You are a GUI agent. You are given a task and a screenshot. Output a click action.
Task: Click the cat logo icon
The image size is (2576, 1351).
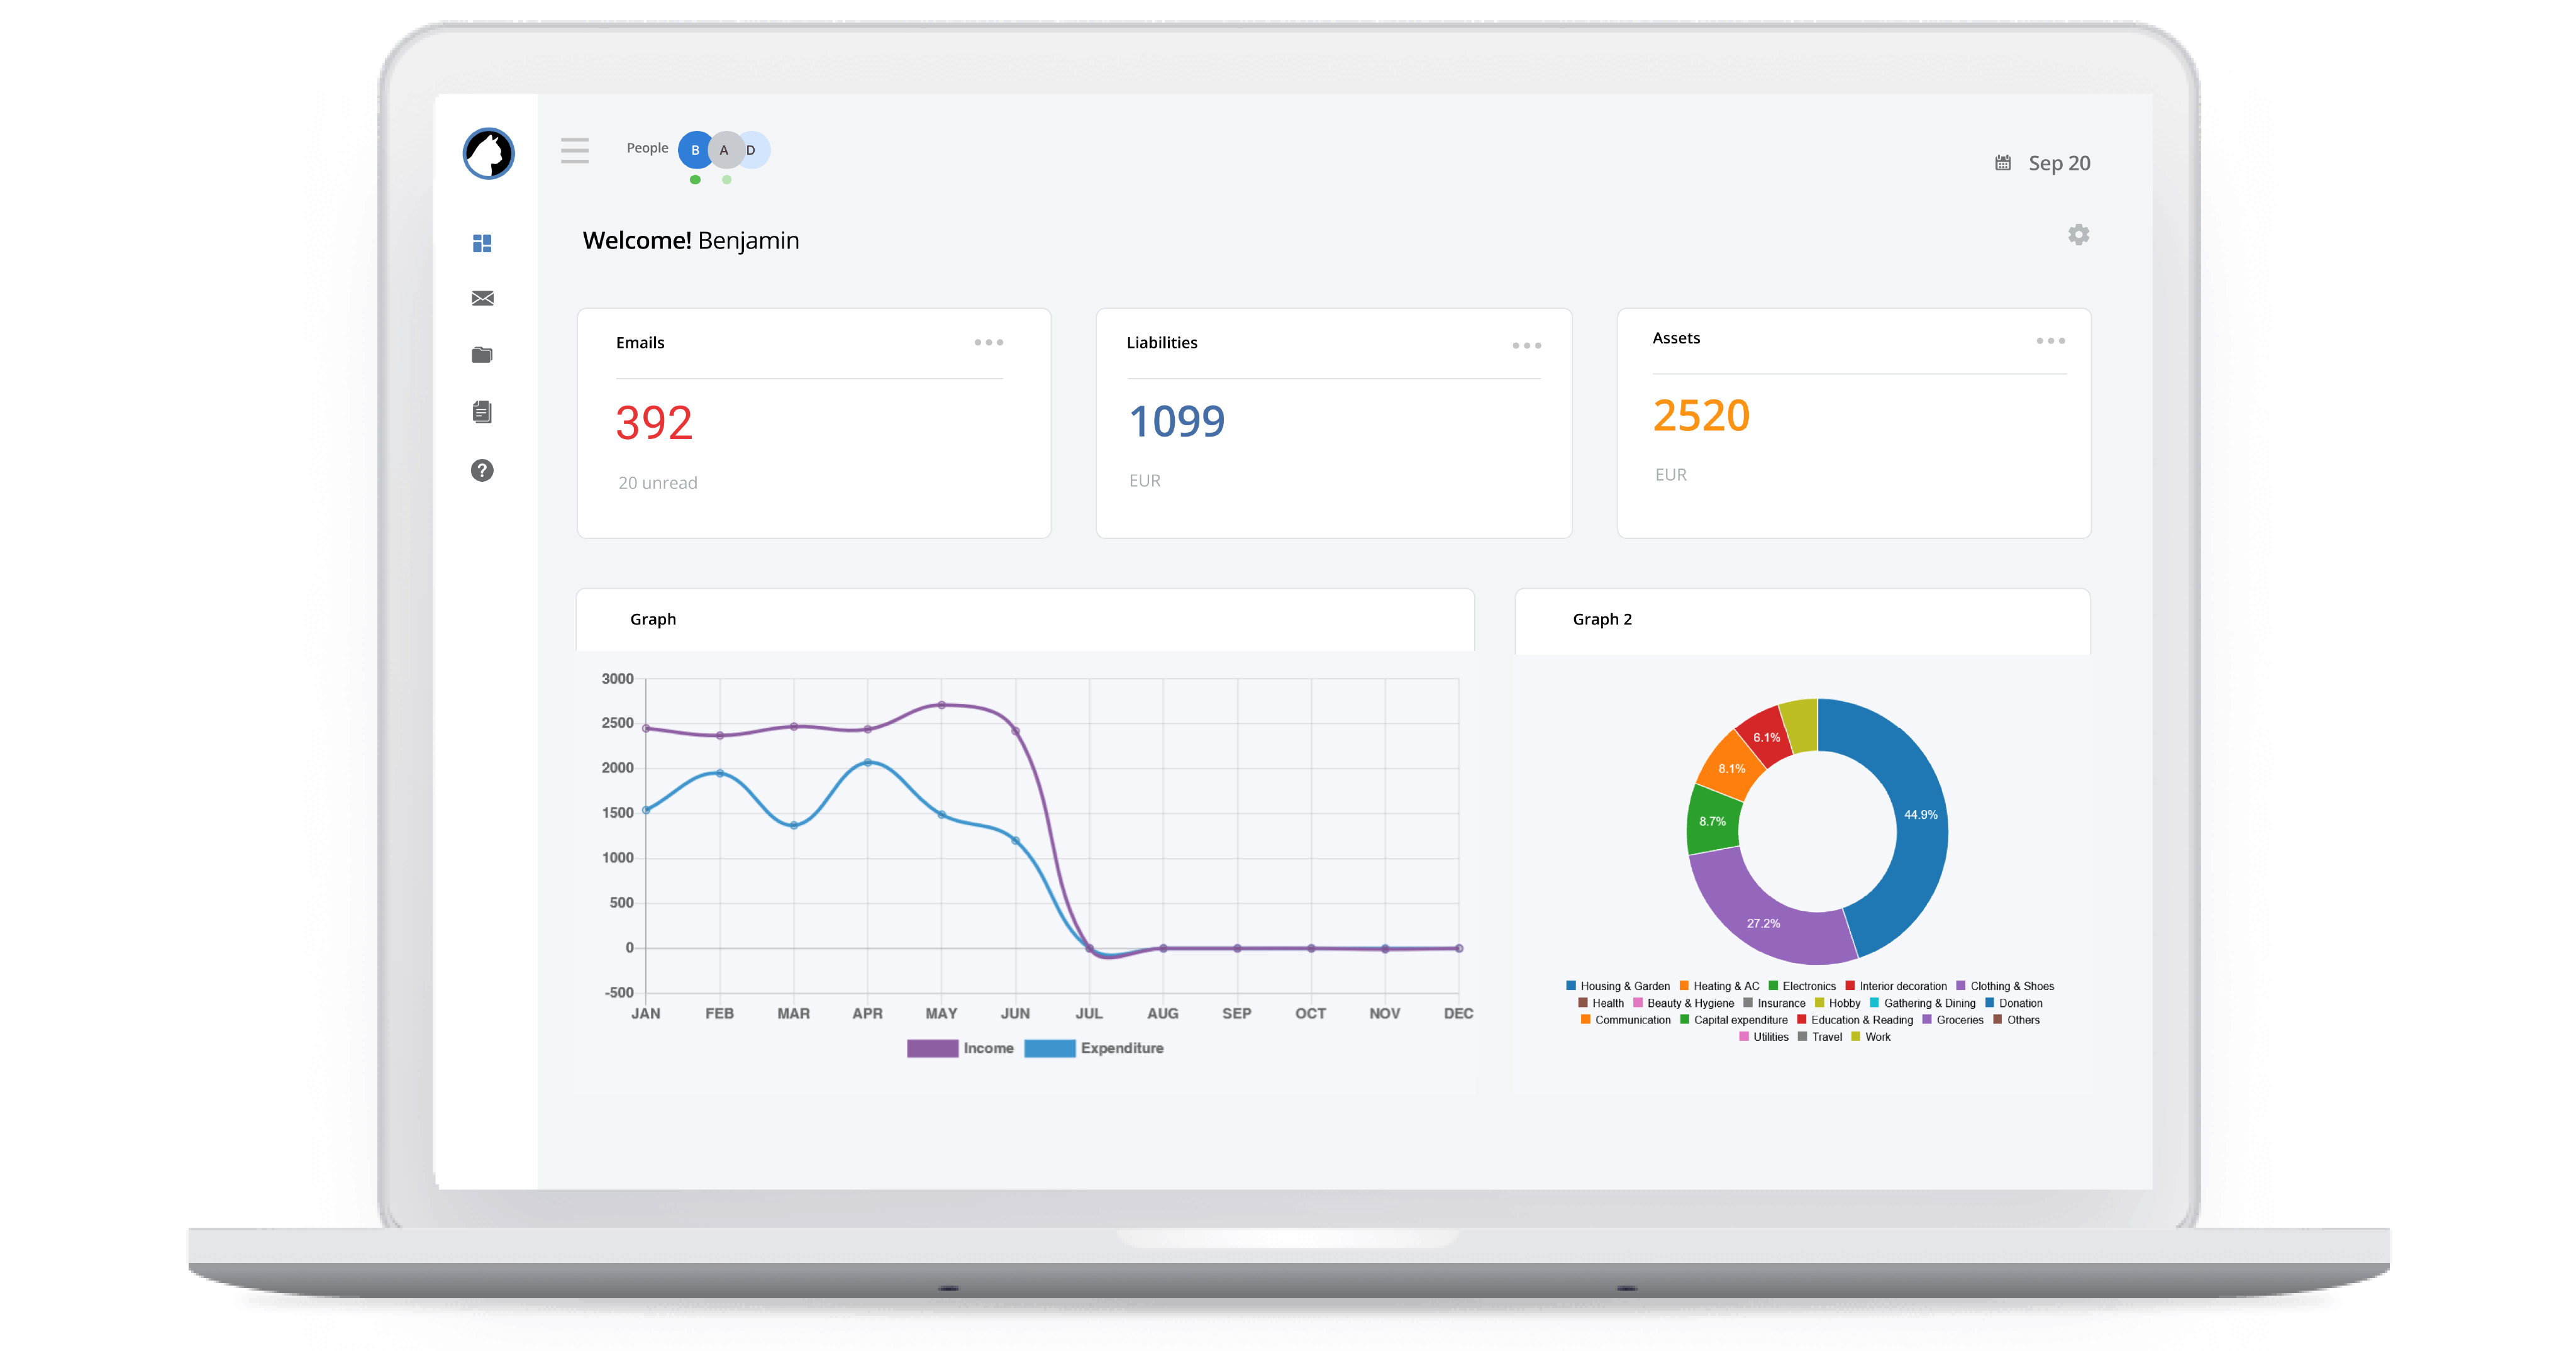[488, 154]
